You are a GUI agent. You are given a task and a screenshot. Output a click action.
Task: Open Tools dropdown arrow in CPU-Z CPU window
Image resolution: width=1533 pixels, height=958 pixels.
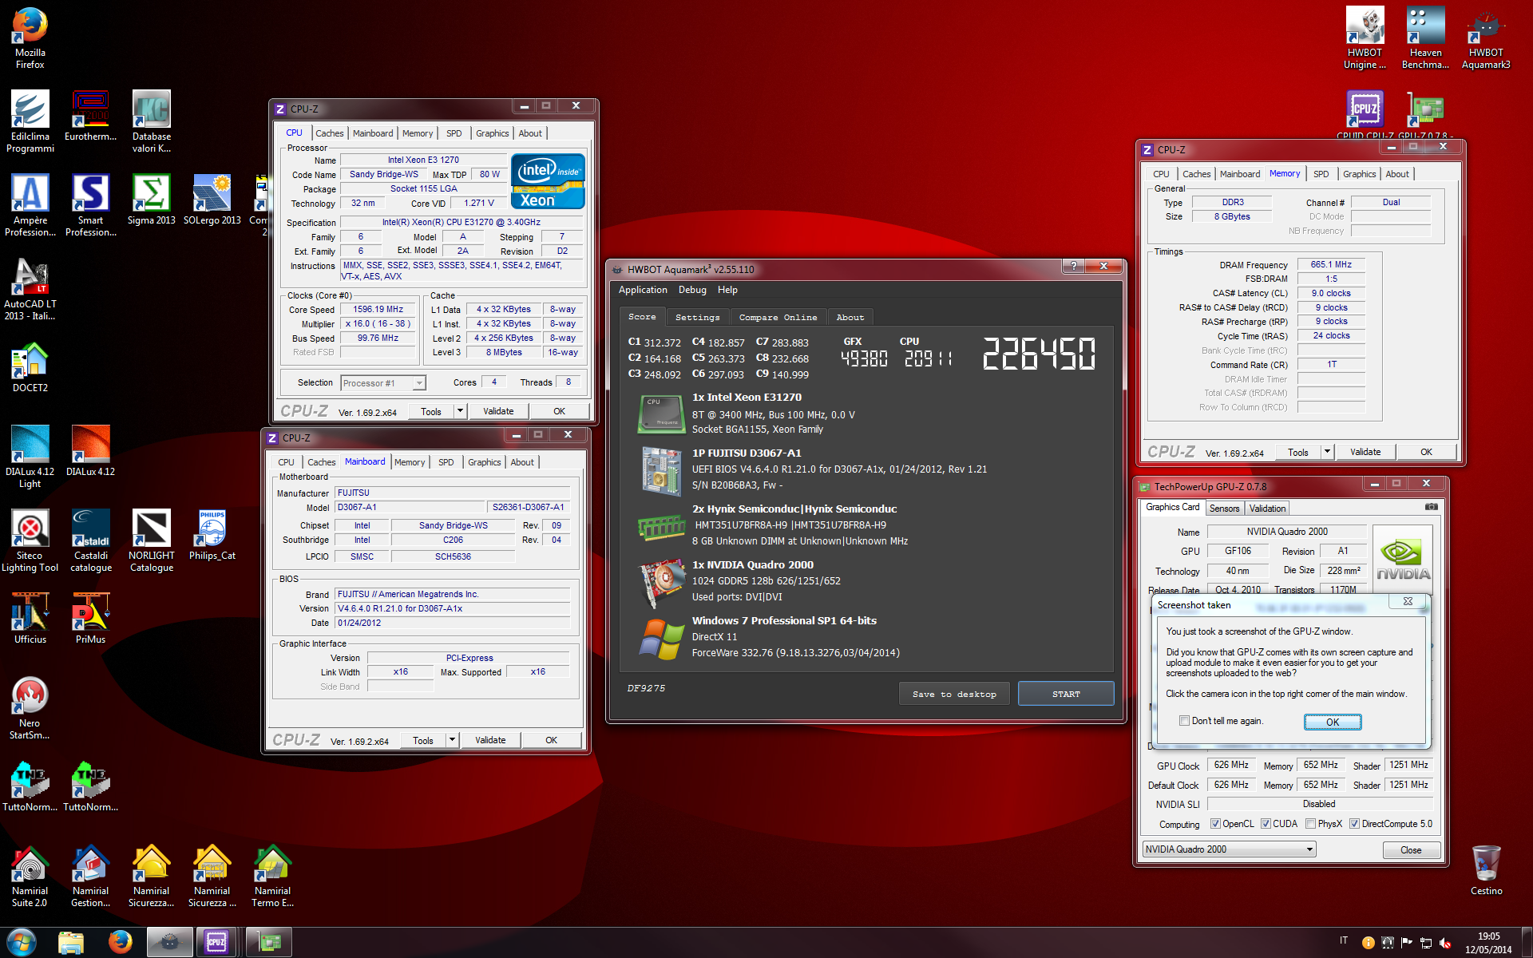tap(460, 411)
